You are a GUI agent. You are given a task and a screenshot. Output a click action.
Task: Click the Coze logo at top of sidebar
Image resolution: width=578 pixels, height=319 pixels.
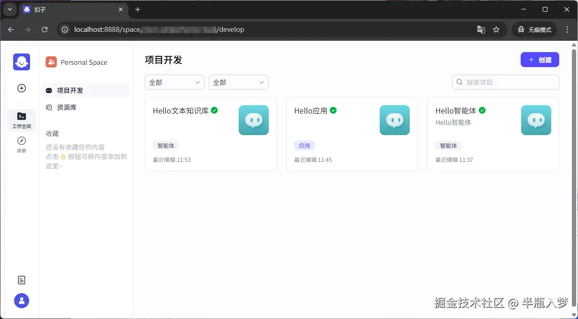(x=21, y=61)
